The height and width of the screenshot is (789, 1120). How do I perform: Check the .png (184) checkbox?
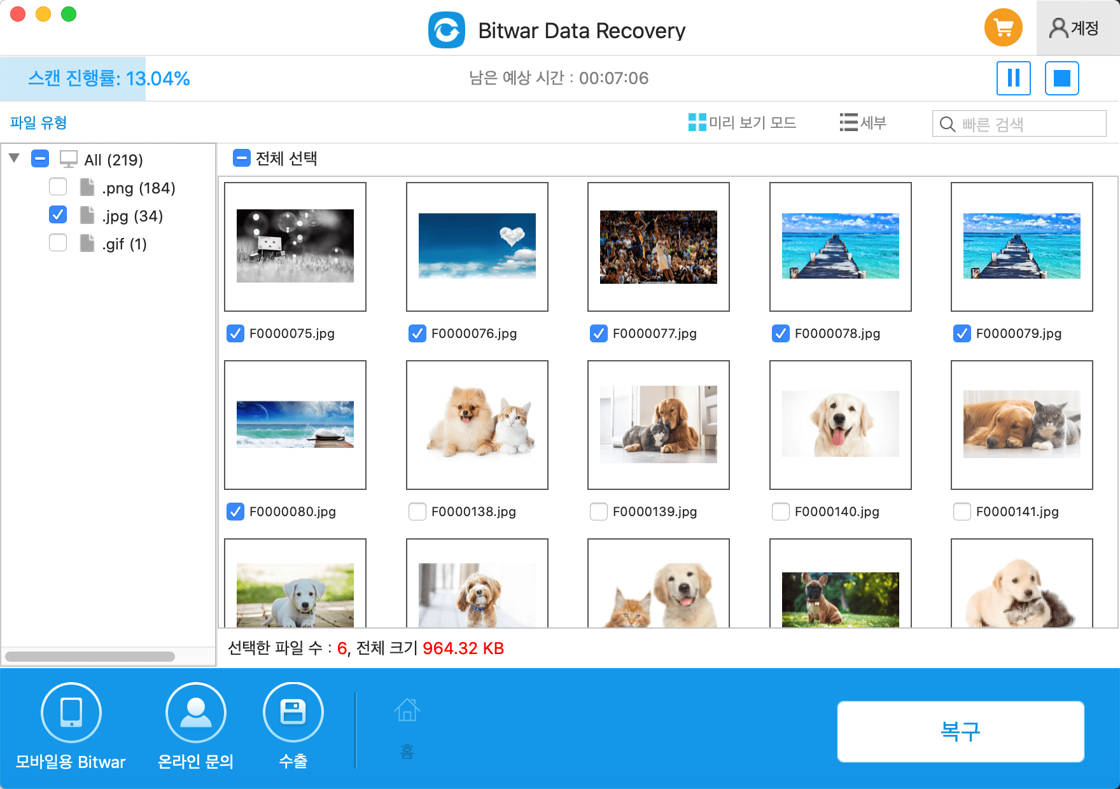(x=58, y=186)
